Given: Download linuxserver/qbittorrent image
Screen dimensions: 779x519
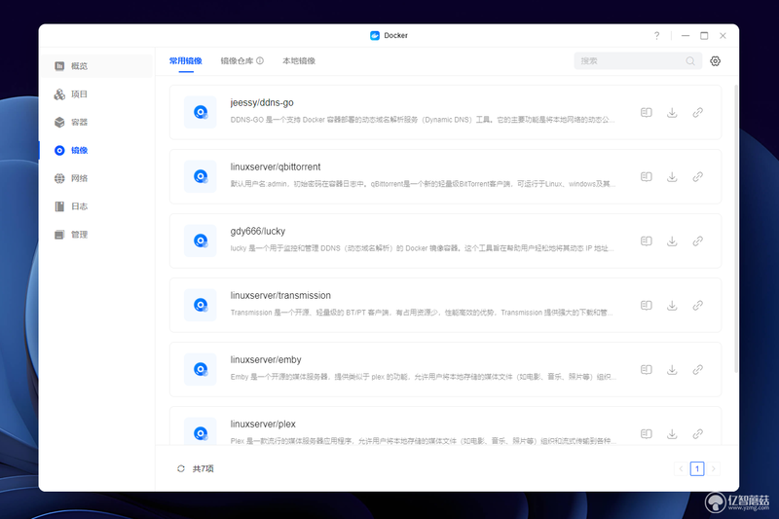Looking at the screenshot, I should click(x=672, y=176).
